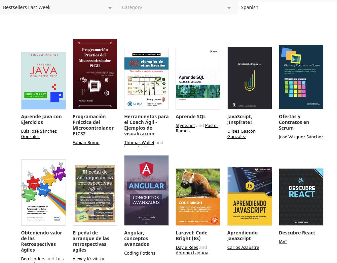Open Aprende Java con Ejercicios book cover
Viewport: 337px width, 263px height.
coord(43,81)
